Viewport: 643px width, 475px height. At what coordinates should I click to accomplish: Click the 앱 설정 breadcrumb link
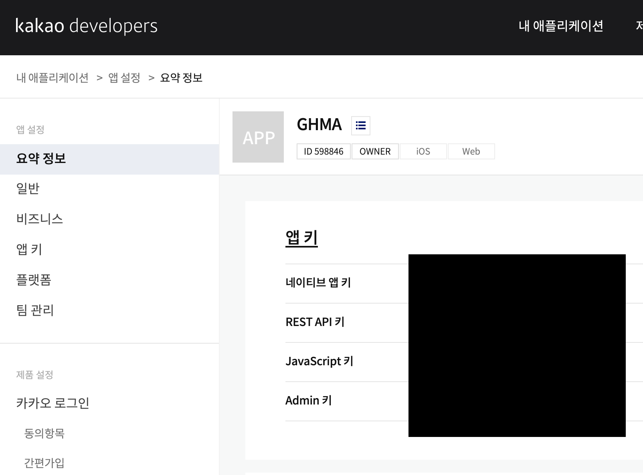(x=124, y=78)
